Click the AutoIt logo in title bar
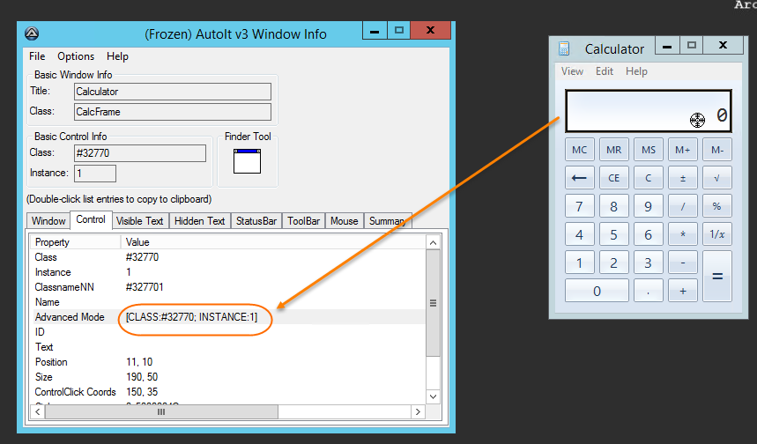Image resolution: width=757 pixels, height=444 pixels. (32, 33)
